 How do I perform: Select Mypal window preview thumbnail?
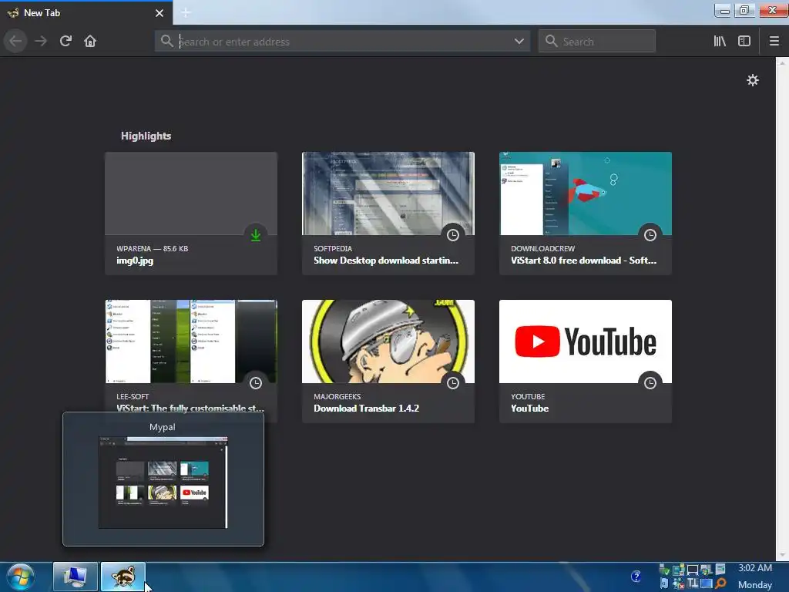163,483
